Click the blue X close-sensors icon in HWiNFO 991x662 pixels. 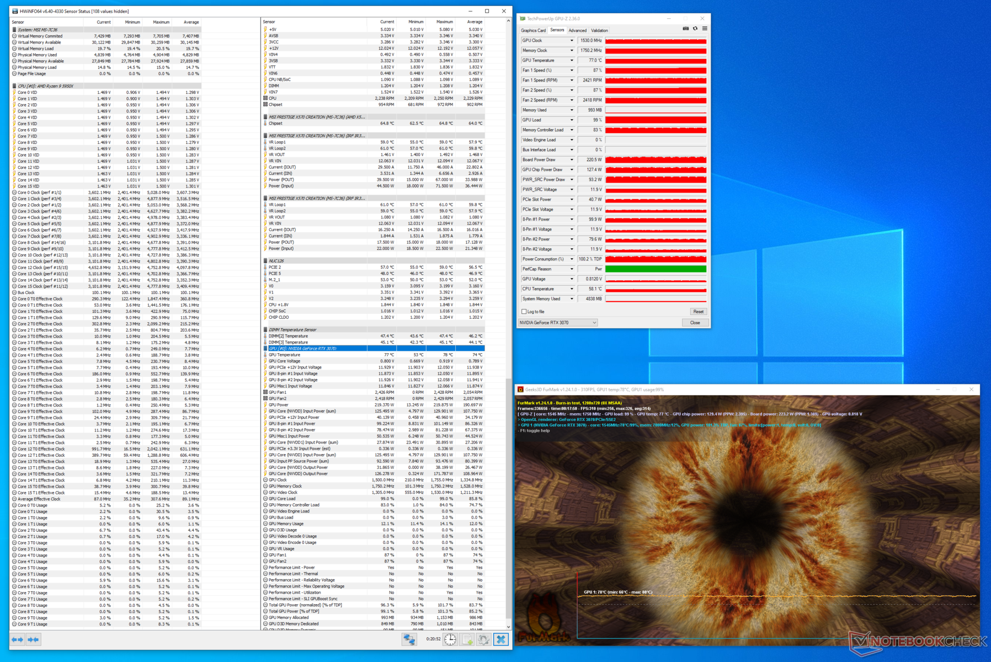[x=501, y=639]
